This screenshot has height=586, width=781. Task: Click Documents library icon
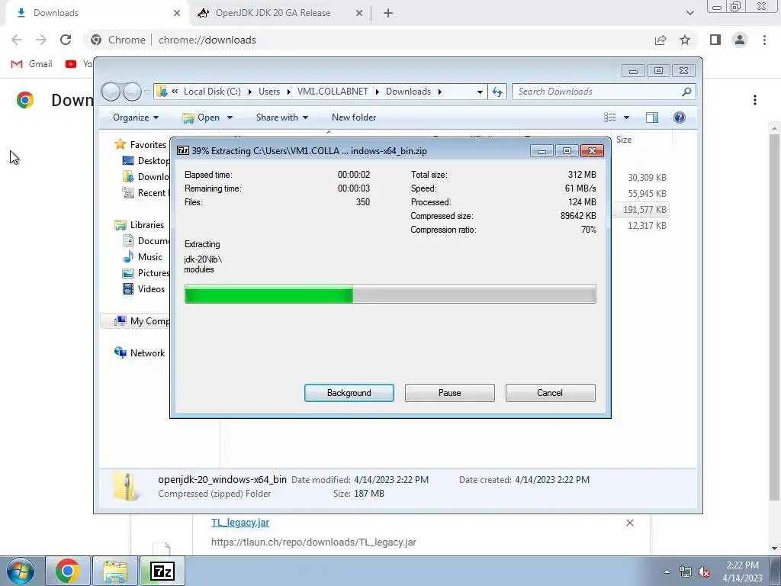click(x=128, y=240)
